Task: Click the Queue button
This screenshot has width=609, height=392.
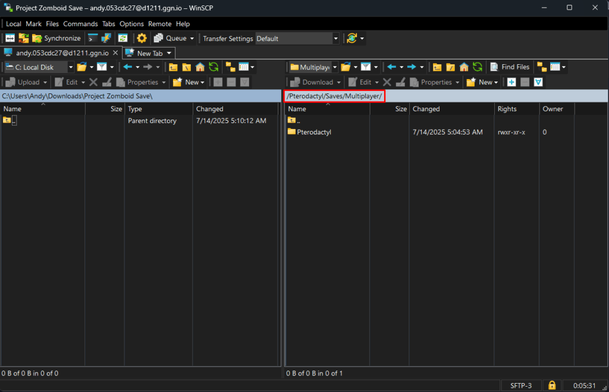Action: tap(171, 38)
